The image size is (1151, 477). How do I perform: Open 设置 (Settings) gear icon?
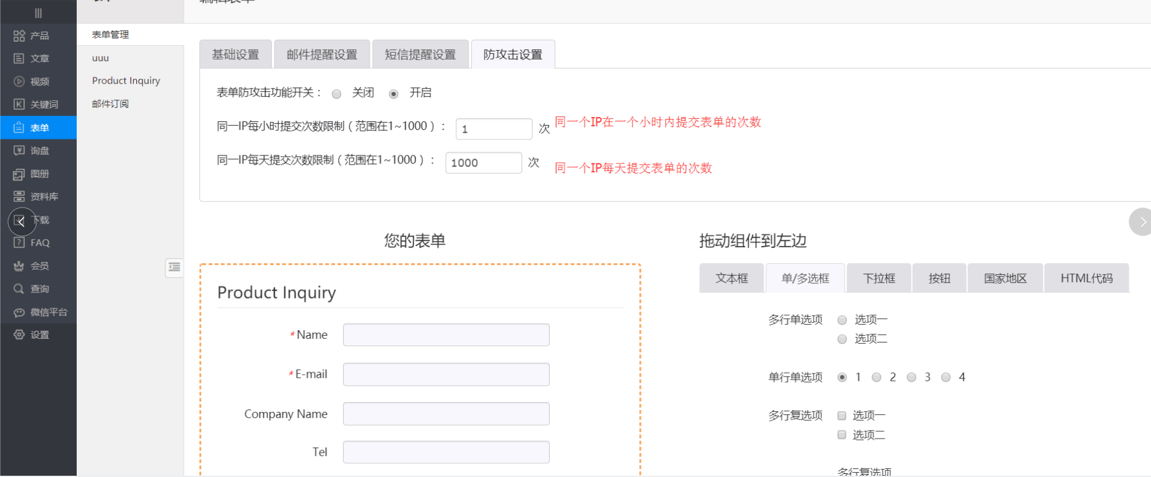pyautogui.click(x=19, y=335)
